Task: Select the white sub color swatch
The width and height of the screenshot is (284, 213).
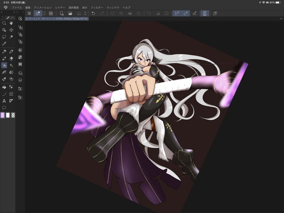Action: pyautogui.click(x=8, y=115)
